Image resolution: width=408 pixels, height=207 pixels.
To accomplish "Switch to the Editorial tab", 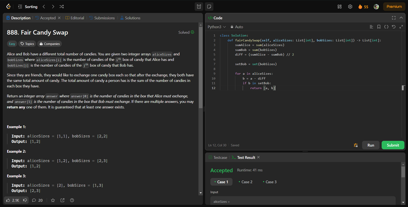I will click(x=74, y=18).
